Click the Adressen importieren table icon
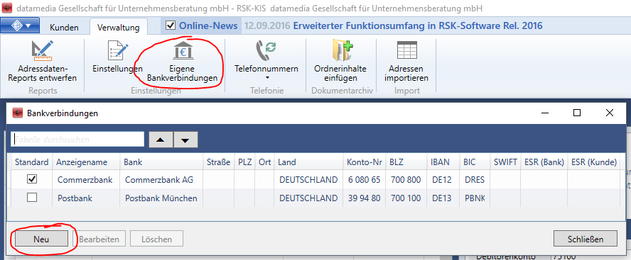 click(406, 50)
